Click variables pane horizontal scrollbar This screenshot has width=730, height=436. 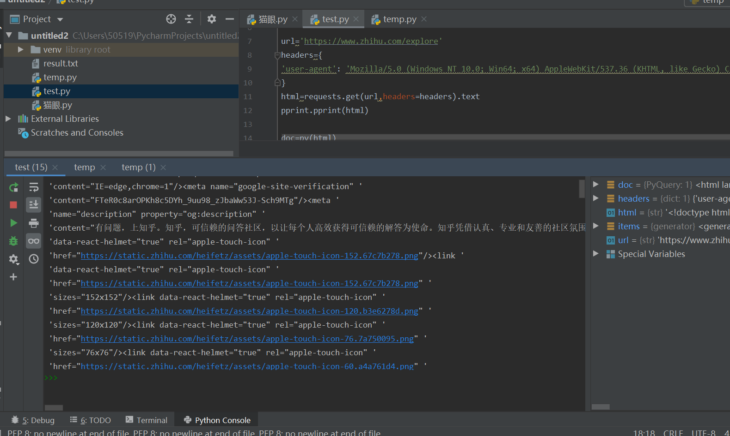tap(601, 407)
